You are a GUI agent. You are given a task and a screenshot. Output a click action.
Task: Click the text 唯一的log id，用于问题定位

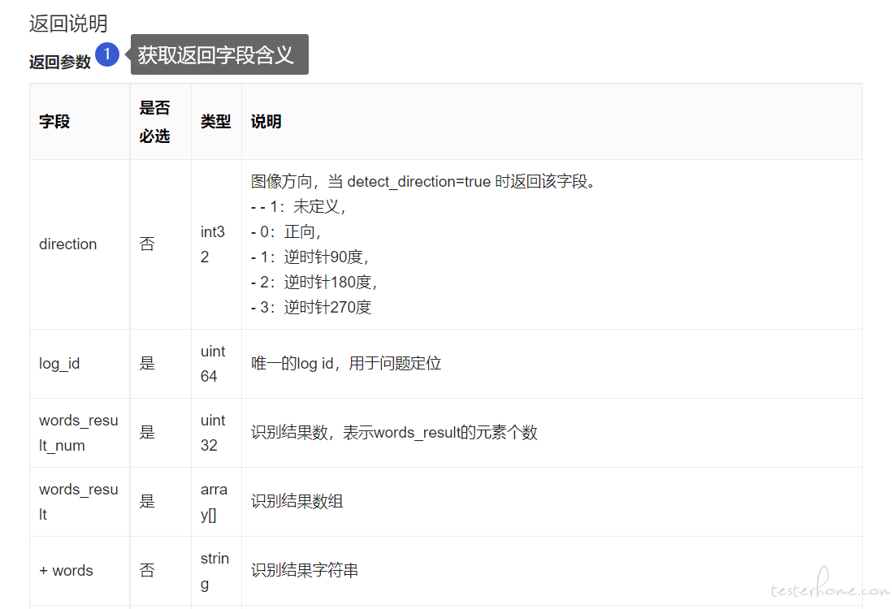[x=346, y=363]
